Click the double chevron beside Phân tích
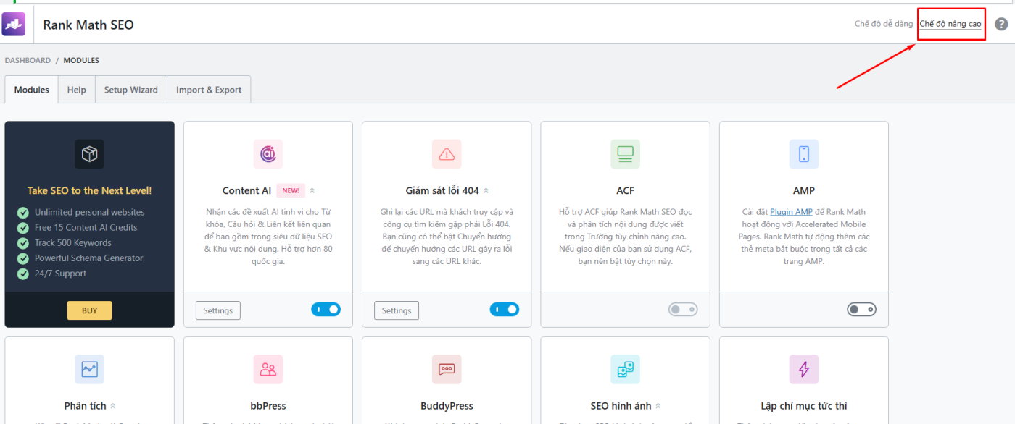This screenshot has height=424, width=1015. click(112, 406)
